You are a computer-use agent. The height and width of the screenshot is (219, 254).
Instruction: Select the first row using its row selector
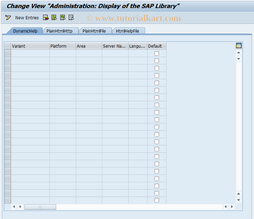[x=8, y=53]
